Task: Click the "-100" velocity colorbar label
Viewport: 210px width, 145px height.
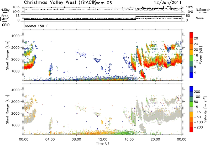Action: pyautogui.click(x=198, y=122)
